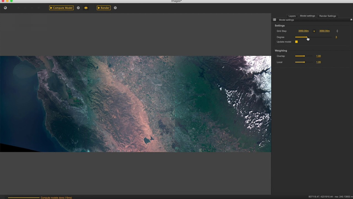Click the Degree slider track
This screenshot has width=353, height=199.
pos(318,37)
